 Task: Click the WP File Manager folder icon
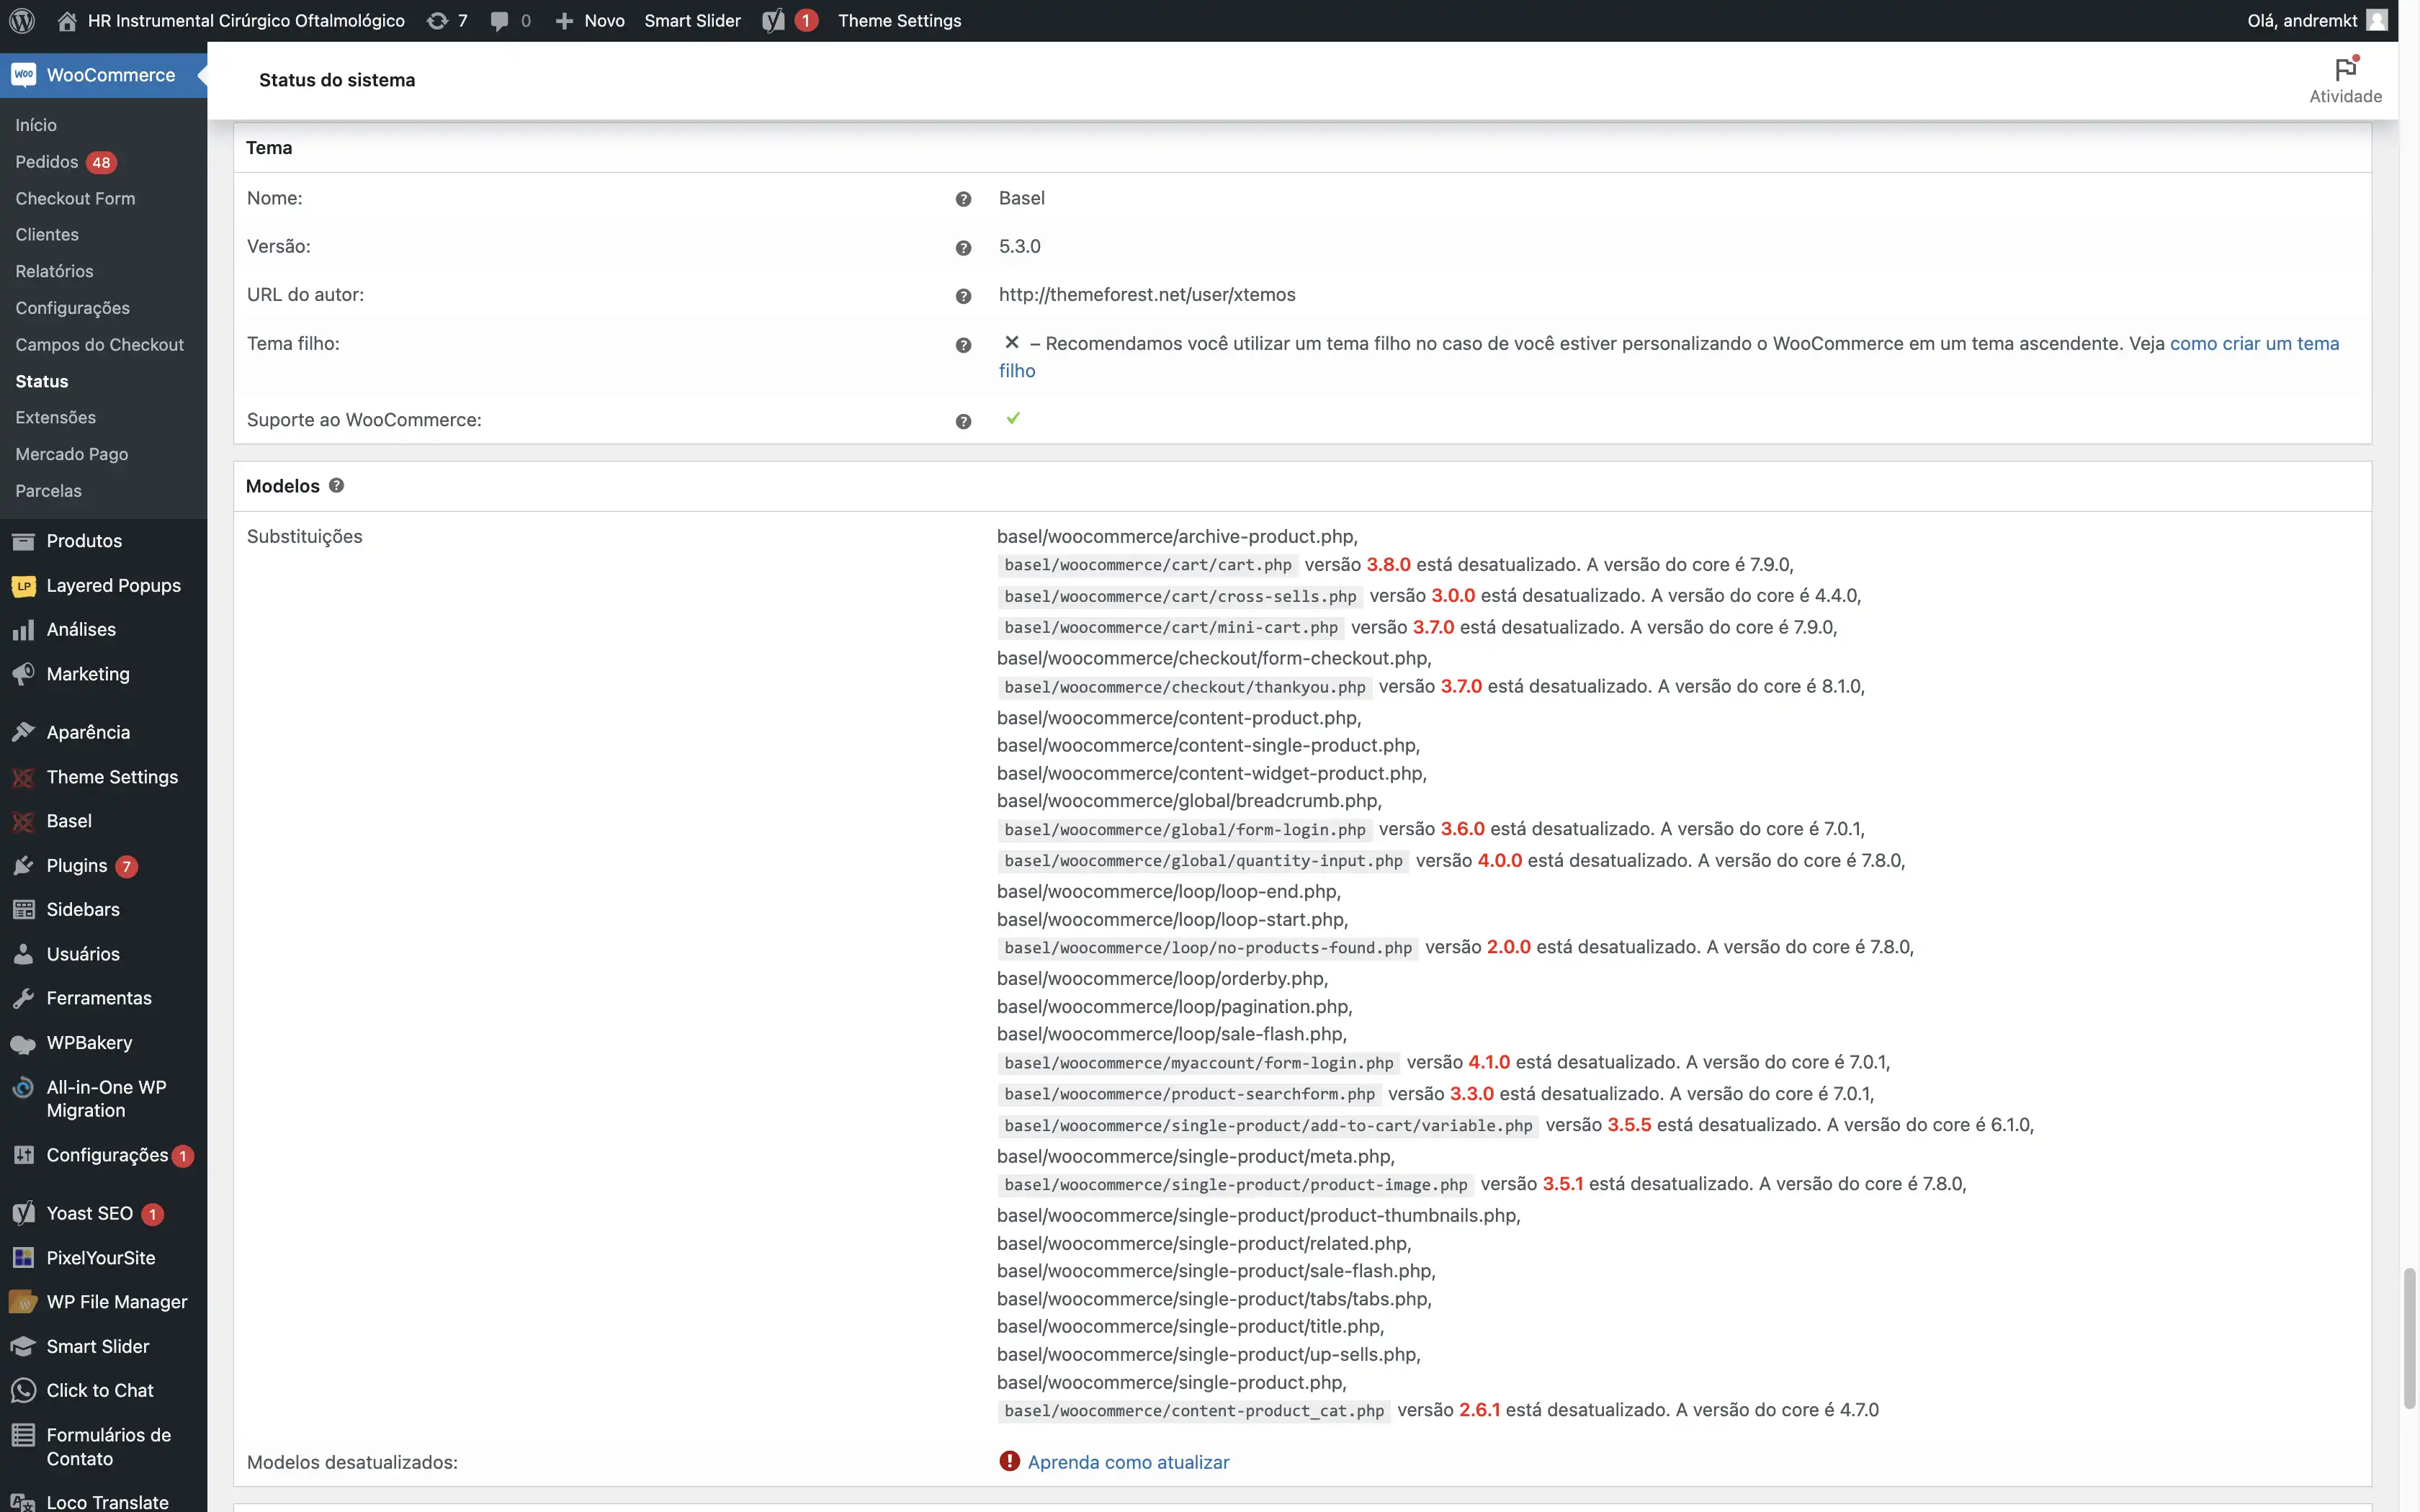[24, 1302]
